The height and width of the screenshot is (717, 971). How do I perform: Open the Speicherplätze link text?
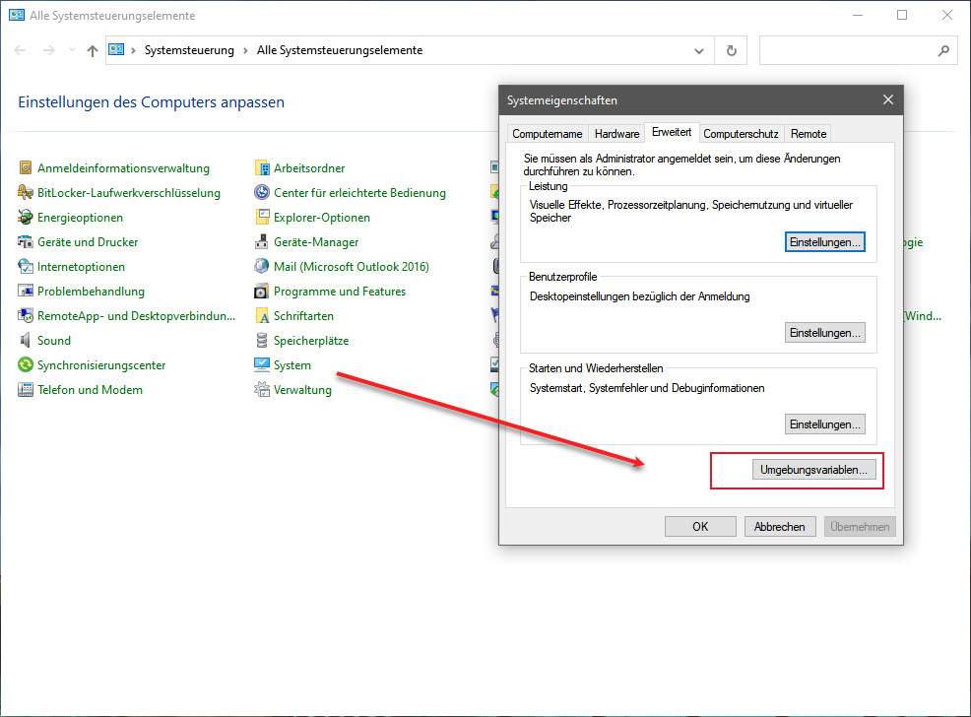click(311, 341)
